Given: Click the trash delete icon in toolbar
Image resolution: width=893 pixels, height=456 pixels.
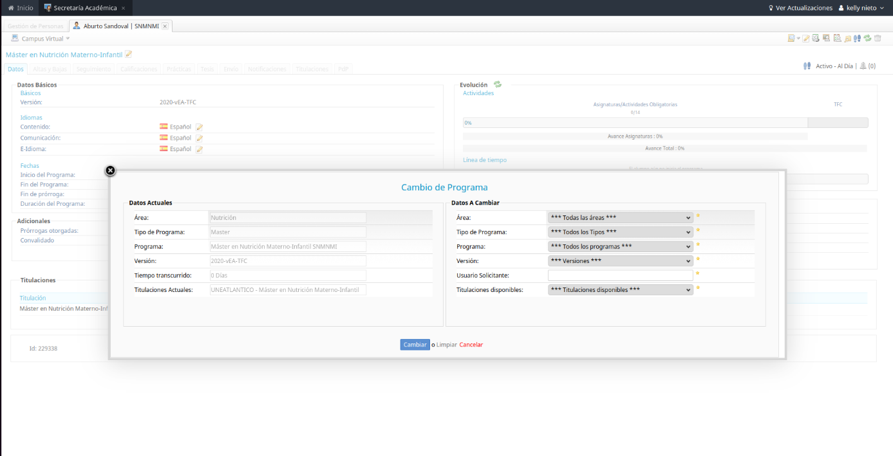Looking at the screenshot, I should 878,39.
